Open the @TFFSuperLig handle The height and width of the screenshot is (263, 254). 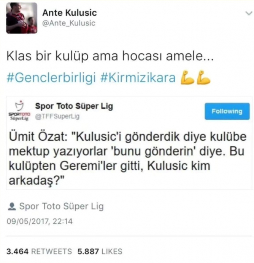57,116
